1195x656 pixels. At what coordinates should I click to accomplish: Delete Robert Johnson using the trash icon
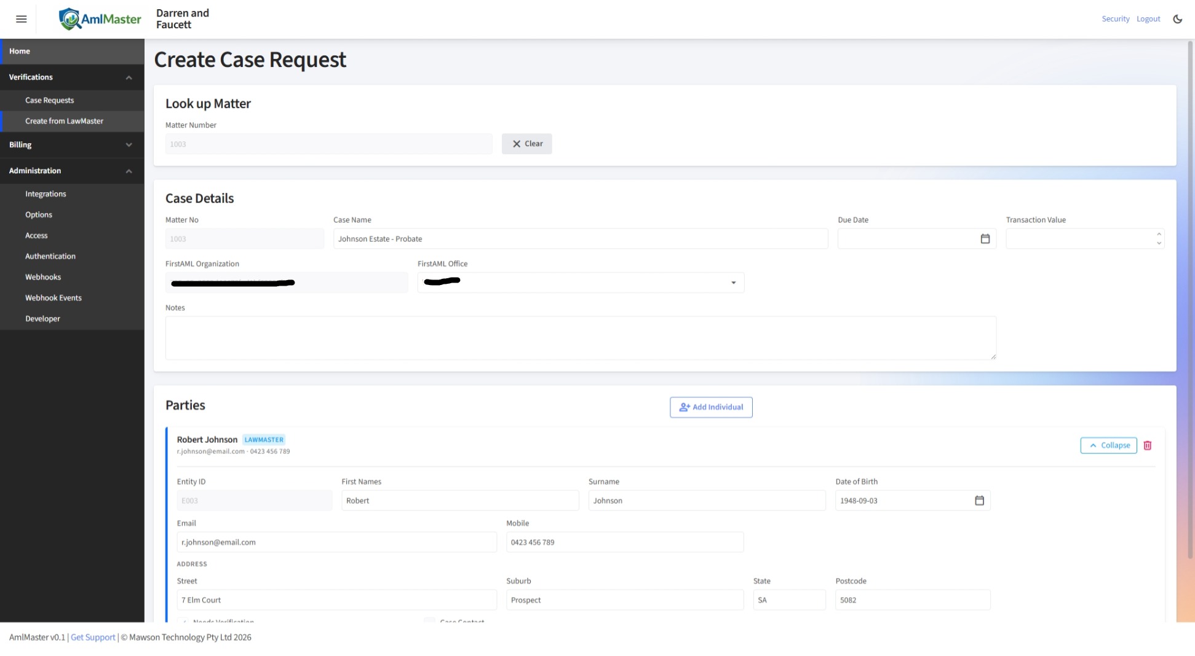point(1148,445)
